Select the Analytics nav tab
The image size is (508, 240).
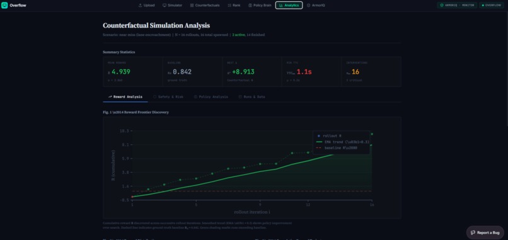coord(289,5)
